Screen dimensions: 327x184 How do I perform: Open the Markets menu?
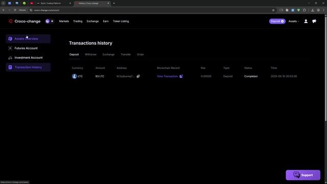(x=64, y=21)
